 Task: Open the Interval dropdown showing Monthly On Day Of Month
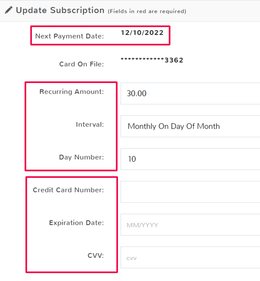click(x=190, y=126)
